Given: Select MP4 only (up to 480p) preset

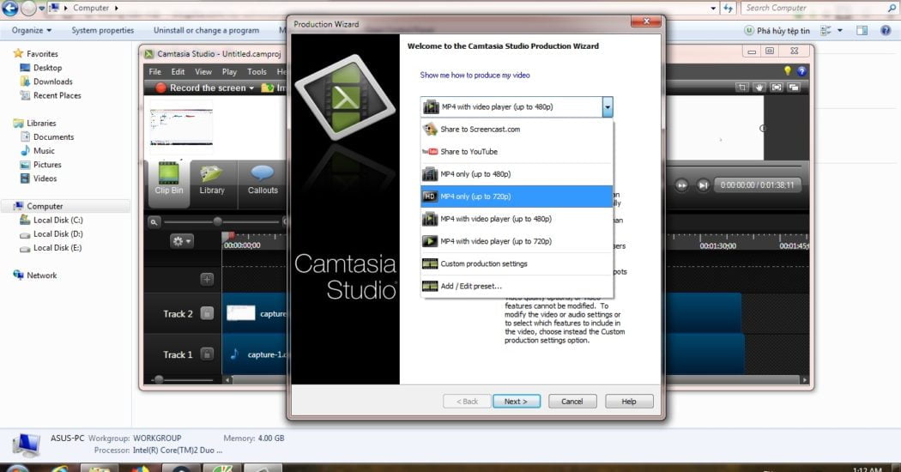Looking at the screenshot, I should coord(517,174).
